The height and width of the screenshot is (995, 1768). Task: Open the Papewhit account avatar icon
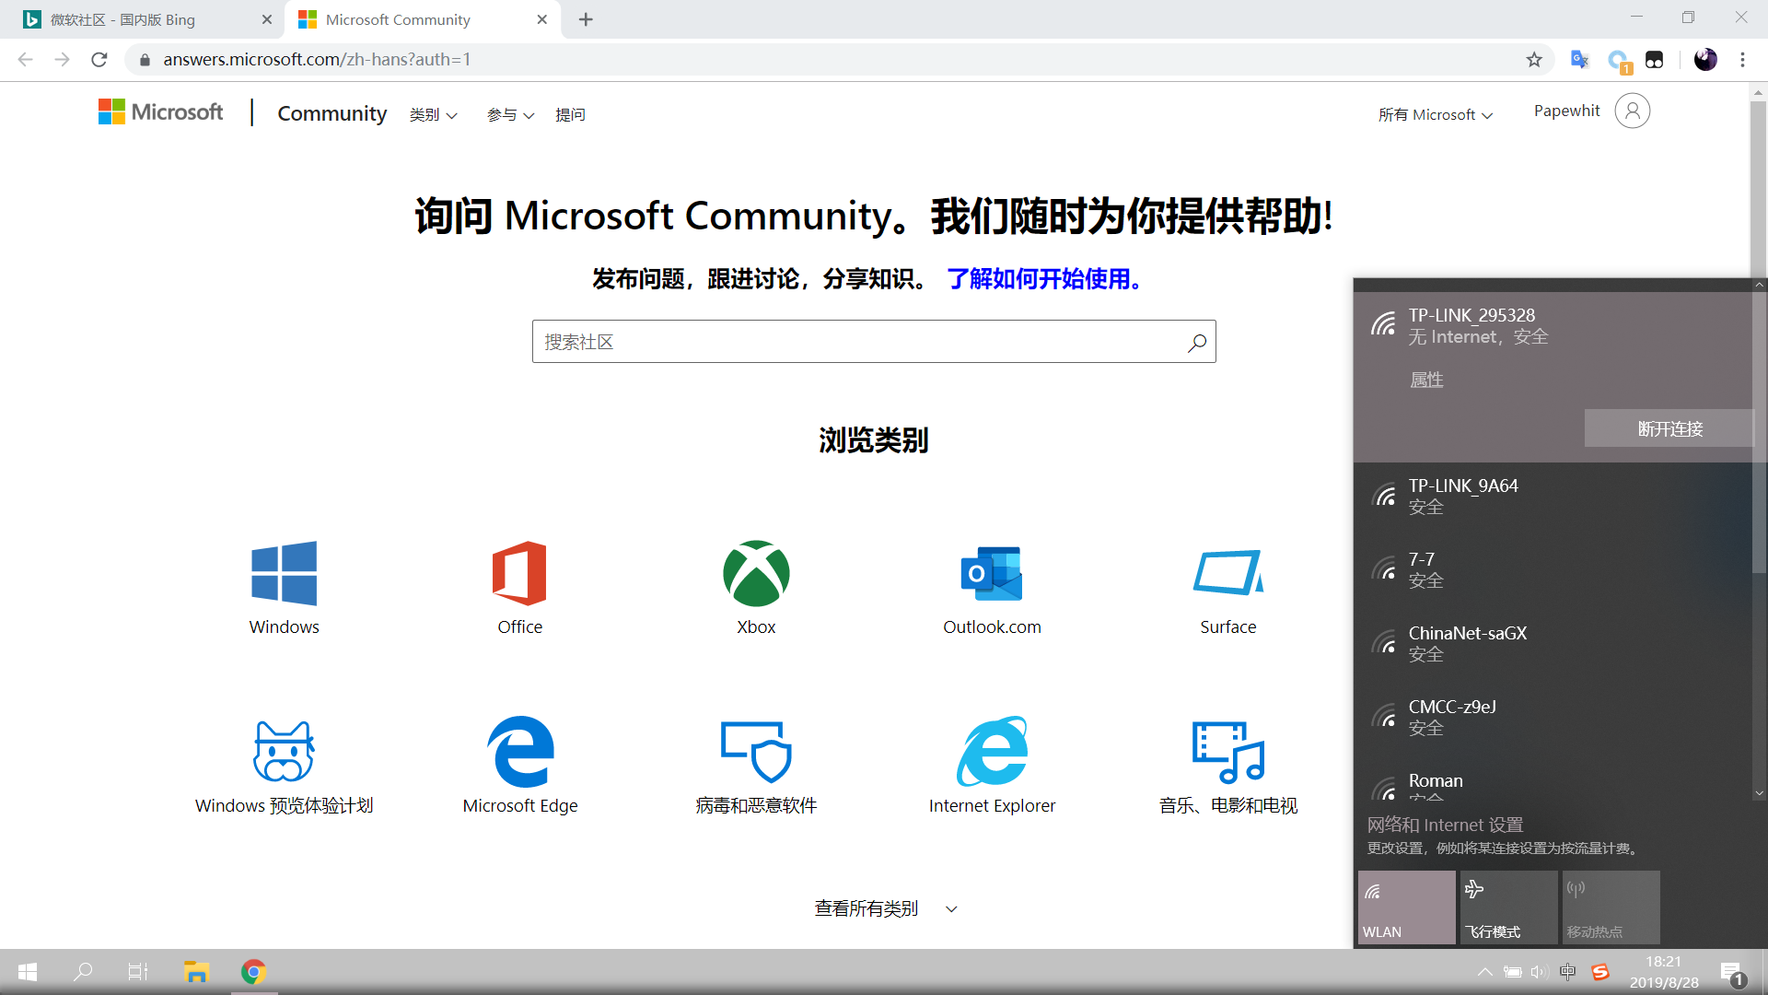1632,111
